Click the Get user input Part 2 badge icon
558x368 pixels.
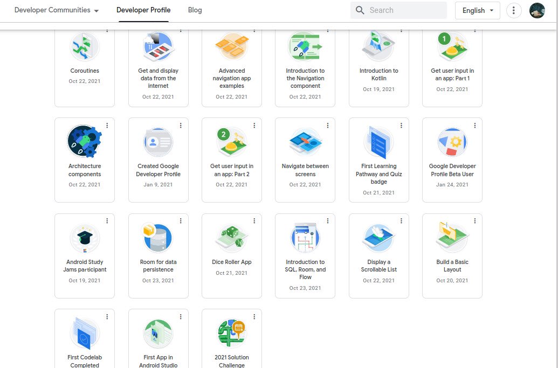tap(232, 142)
